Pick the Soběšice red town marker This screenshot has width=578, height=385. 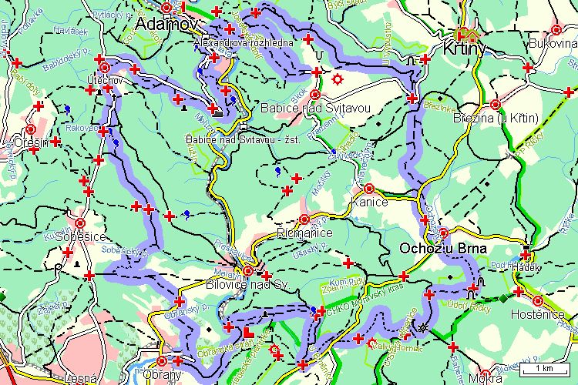click(80, 223)
